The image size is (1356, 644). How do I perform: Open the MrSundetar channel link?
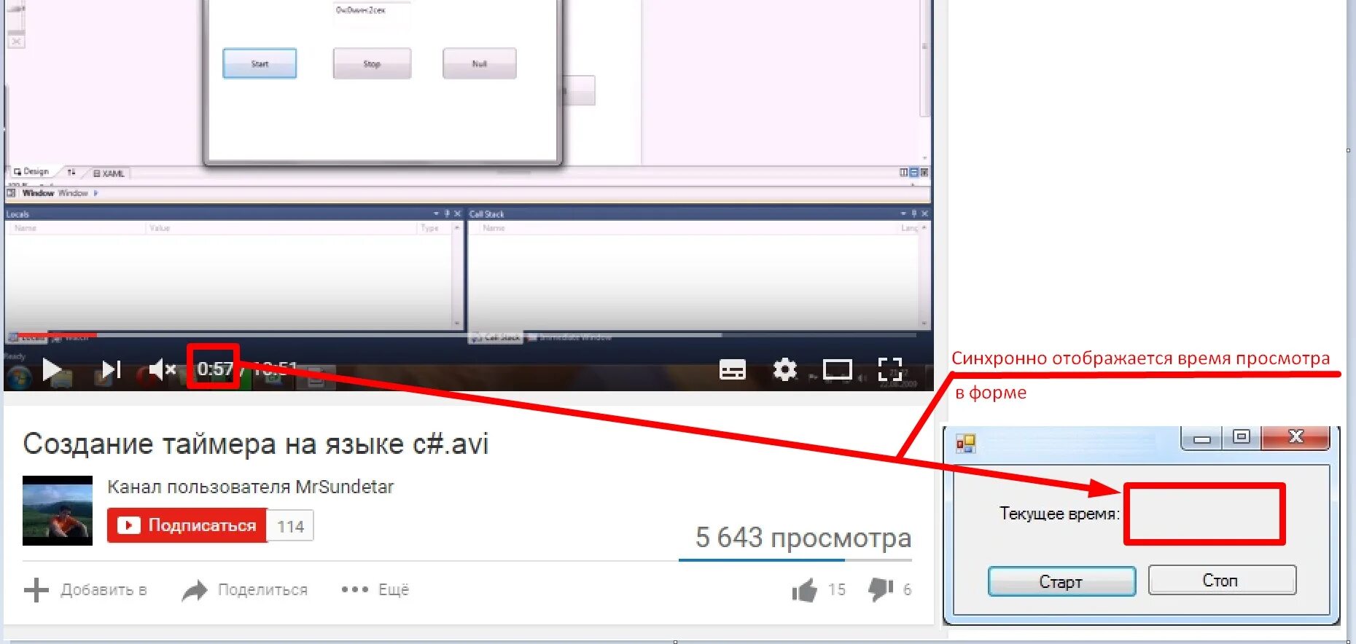(x=250, y=487)
